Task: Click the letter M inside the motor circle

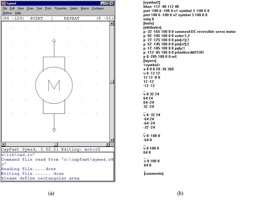Action: point(54,85)
